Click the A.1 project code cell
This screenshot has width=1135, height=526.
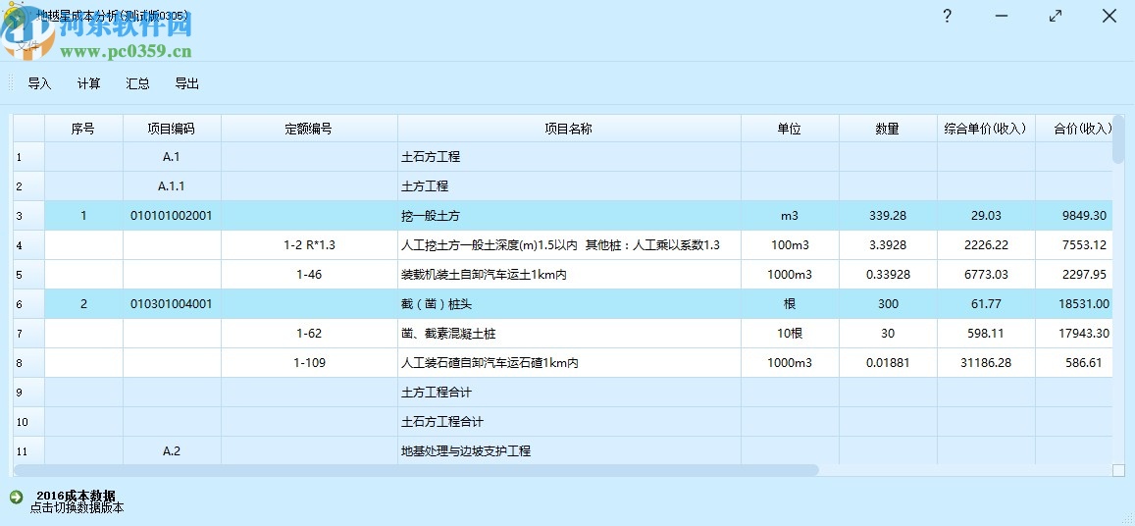tap(172, 156)
